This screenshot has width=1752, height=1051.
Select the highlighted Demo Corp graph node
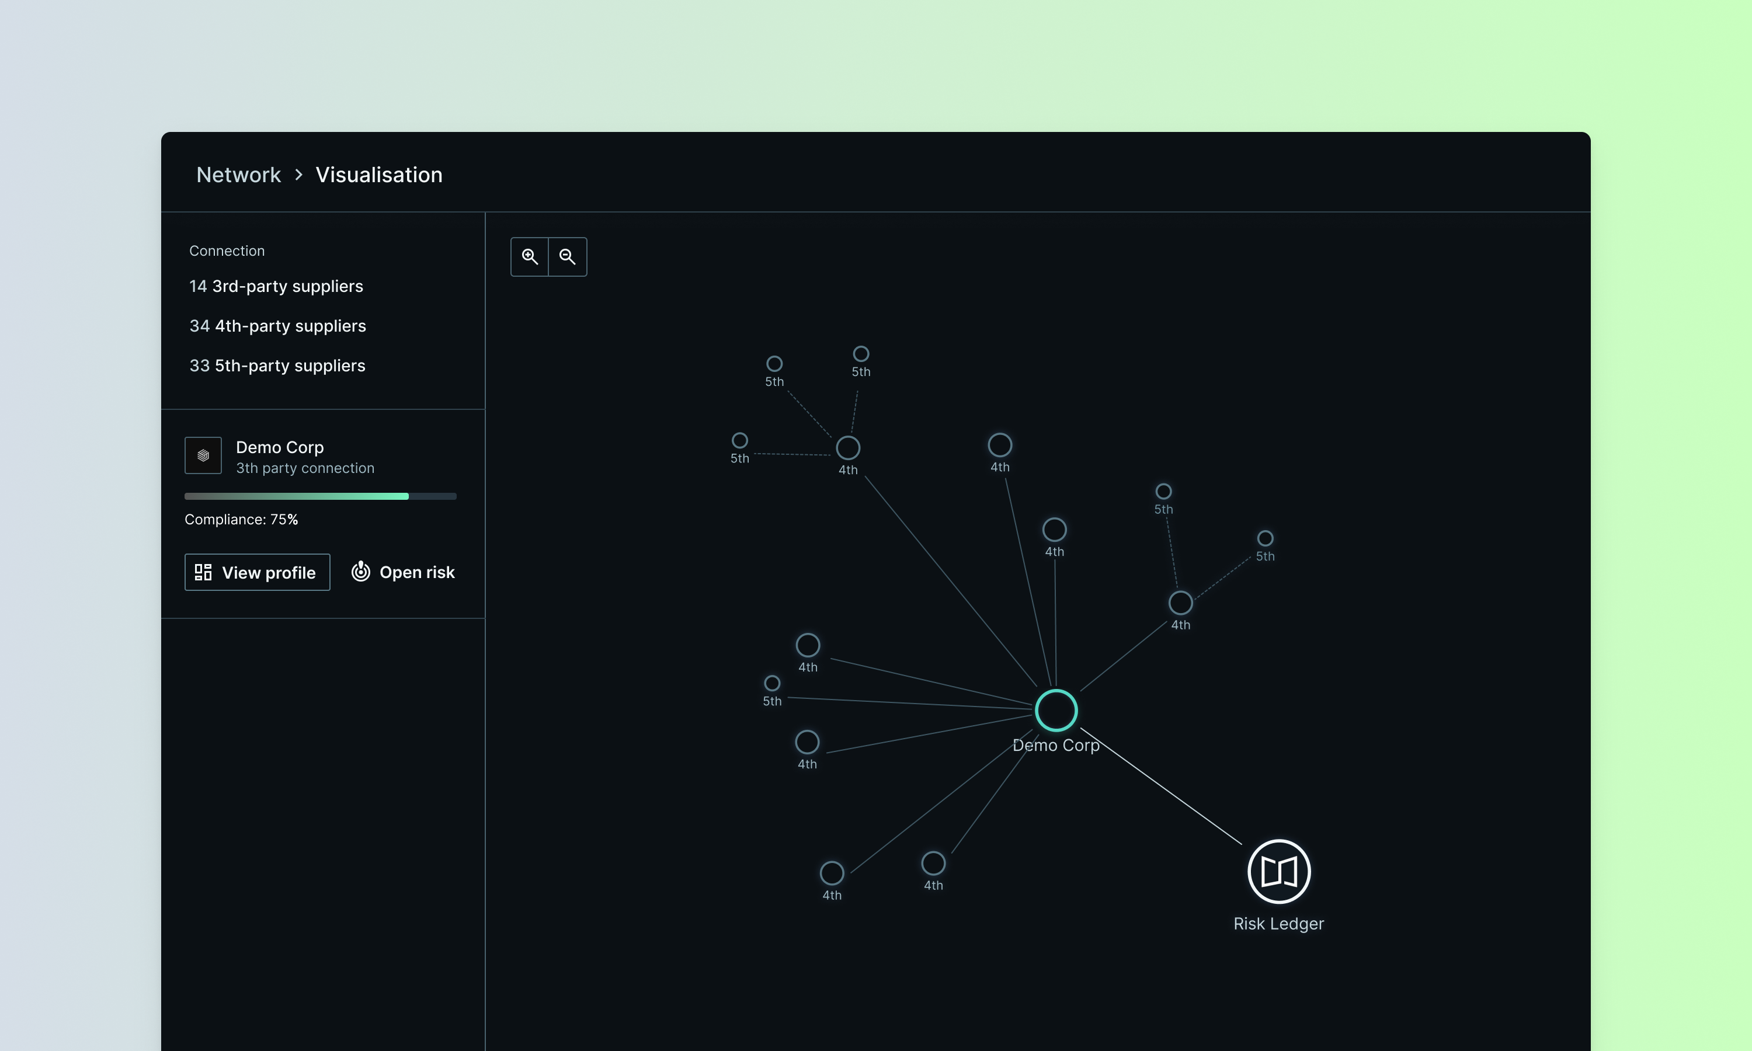[x=1056, y=711]
